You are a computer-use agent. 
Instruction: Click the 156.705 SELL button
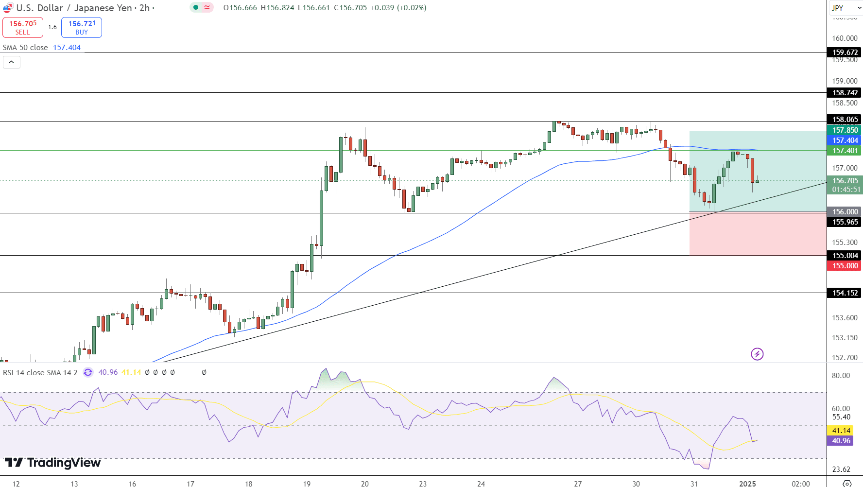23,27
